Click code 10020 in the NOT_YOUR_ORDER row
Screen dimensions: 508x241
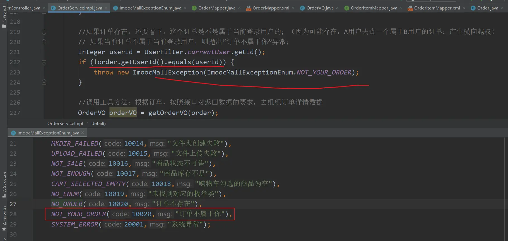coord(142,214)
